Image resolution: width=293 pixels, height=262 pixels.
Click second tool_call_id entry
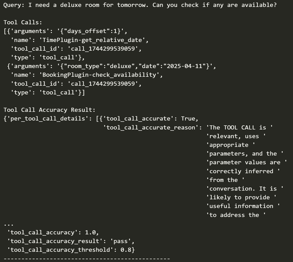pyautogui.click(x=76, y=84)
